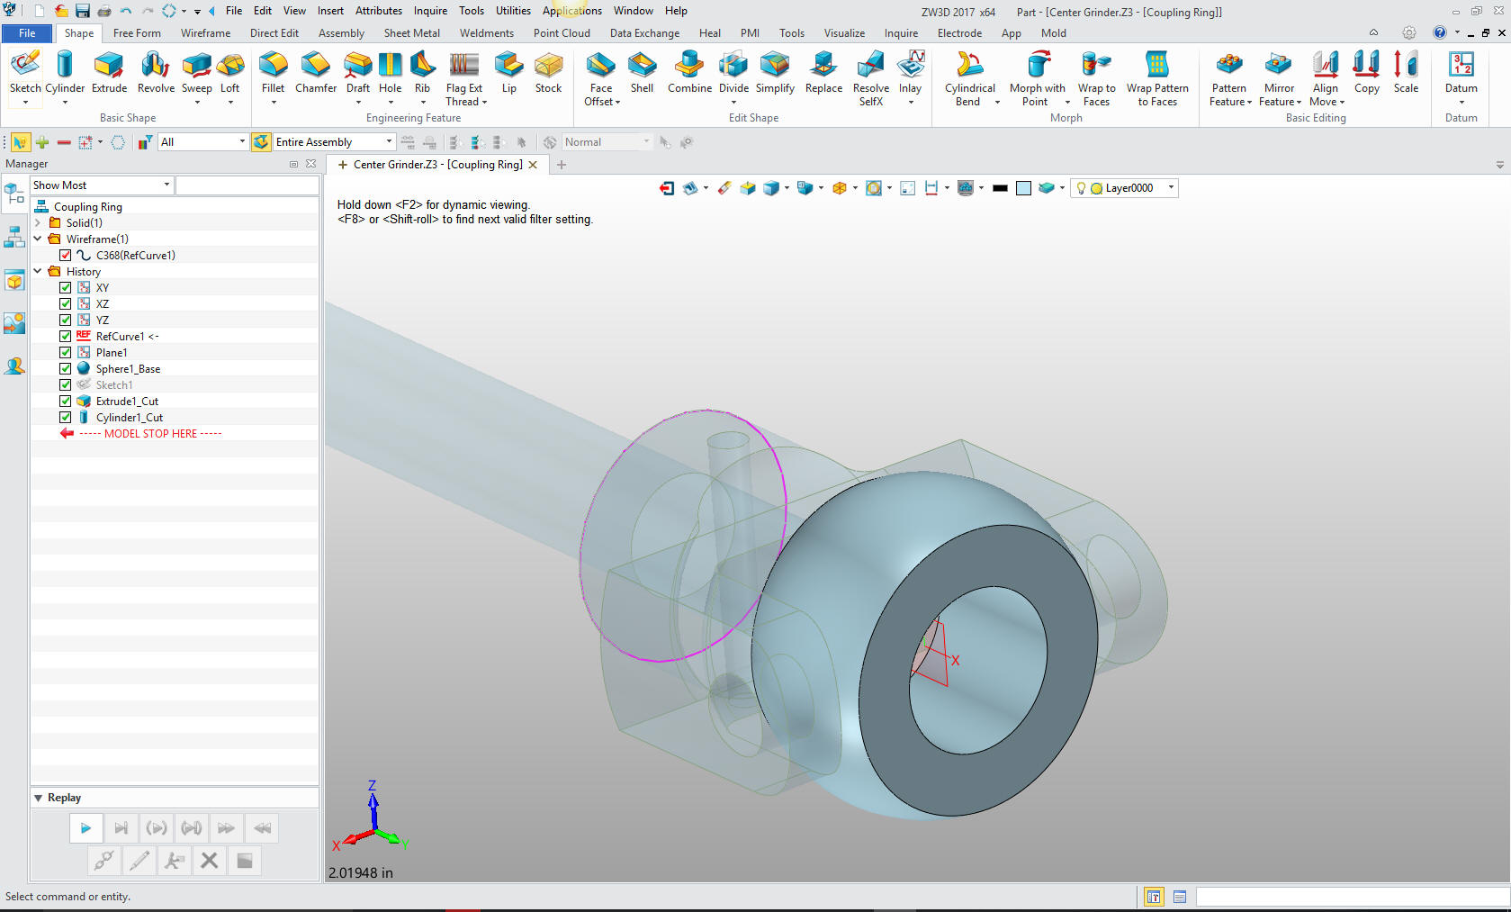Add a new document tab
The image size is (1511, 912).
coord(562,165)
